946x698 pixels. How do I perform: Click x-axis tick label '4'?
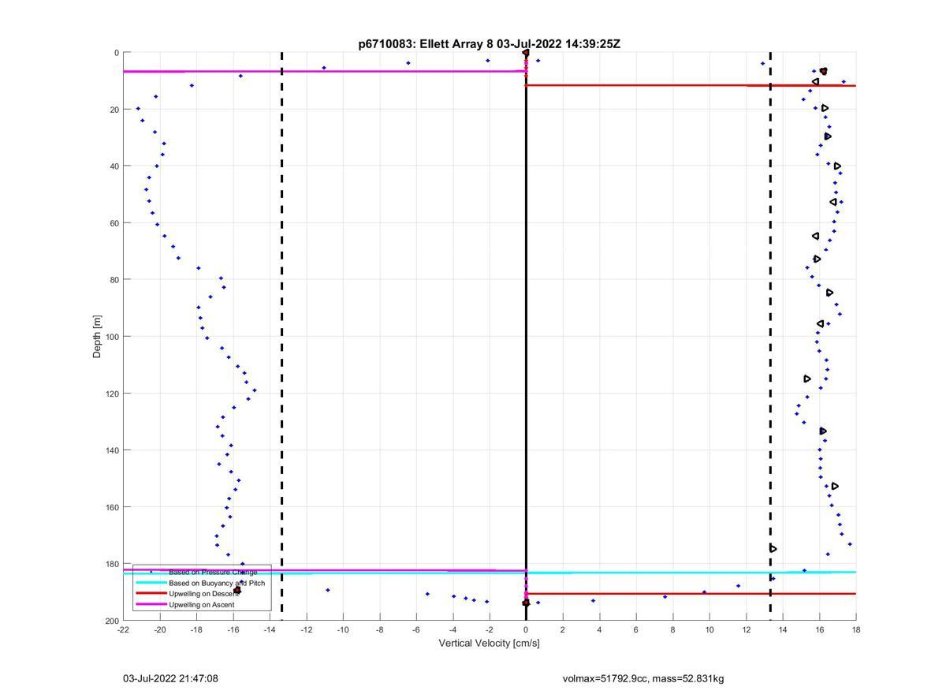point(599,629)
